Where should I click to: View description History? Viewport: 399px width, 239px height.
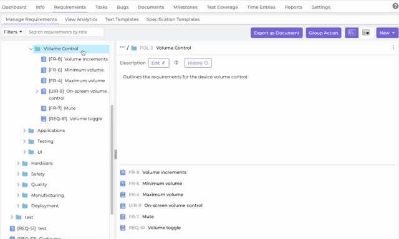[198, 63]
